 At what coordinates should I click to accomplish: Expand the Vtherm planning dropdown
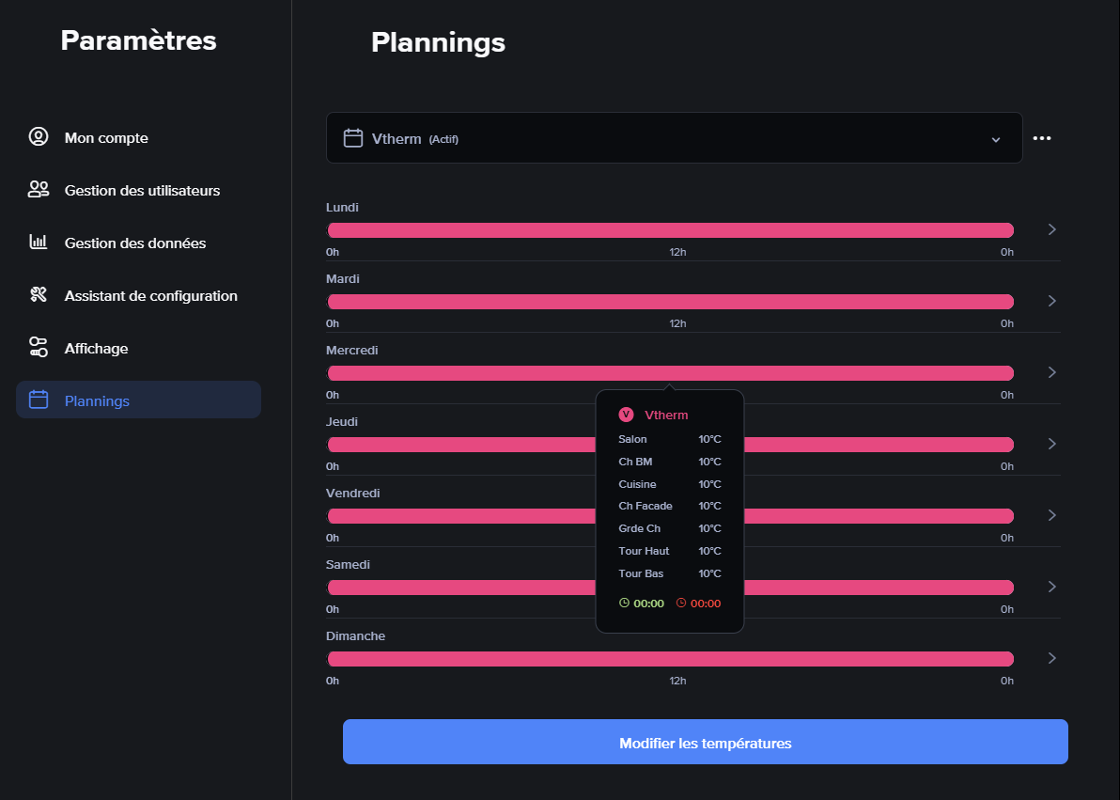click(x=996, y=139)
